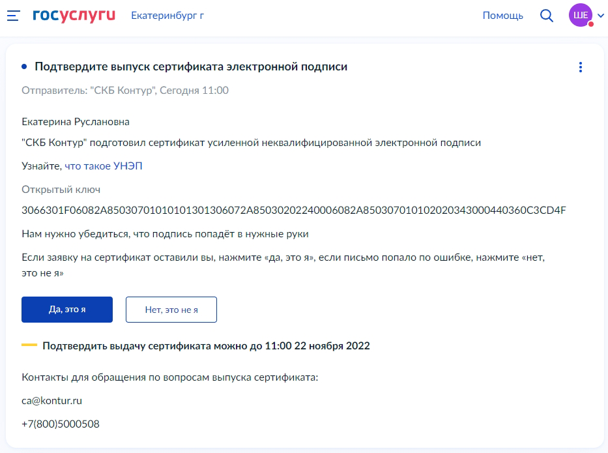Image resolution: width=608 pixels, height=453 pixels.
Task: Select the phone number +7(800)5000508
Action: click(x=61, y=424)
